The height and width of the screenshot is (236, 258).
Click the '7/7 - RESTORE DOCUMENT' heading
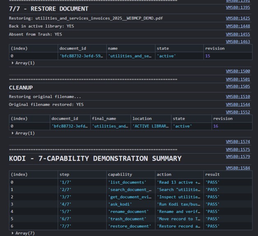[x=48, y=9]
